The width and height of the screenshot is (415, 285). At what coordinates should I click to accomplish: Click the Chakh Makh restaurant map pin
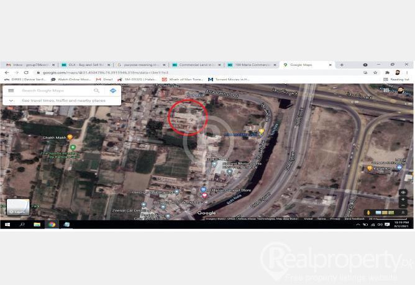(x=70, y=137)
